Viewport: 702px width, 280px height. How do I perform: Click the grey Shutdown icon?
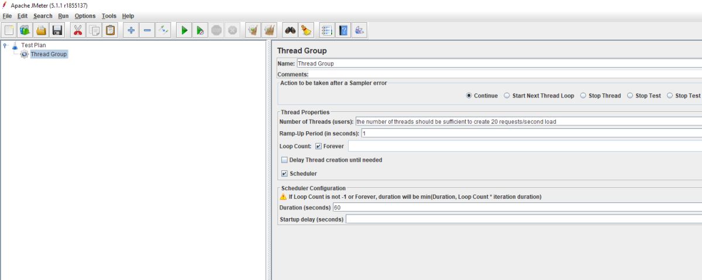click(x=233, y=30)
